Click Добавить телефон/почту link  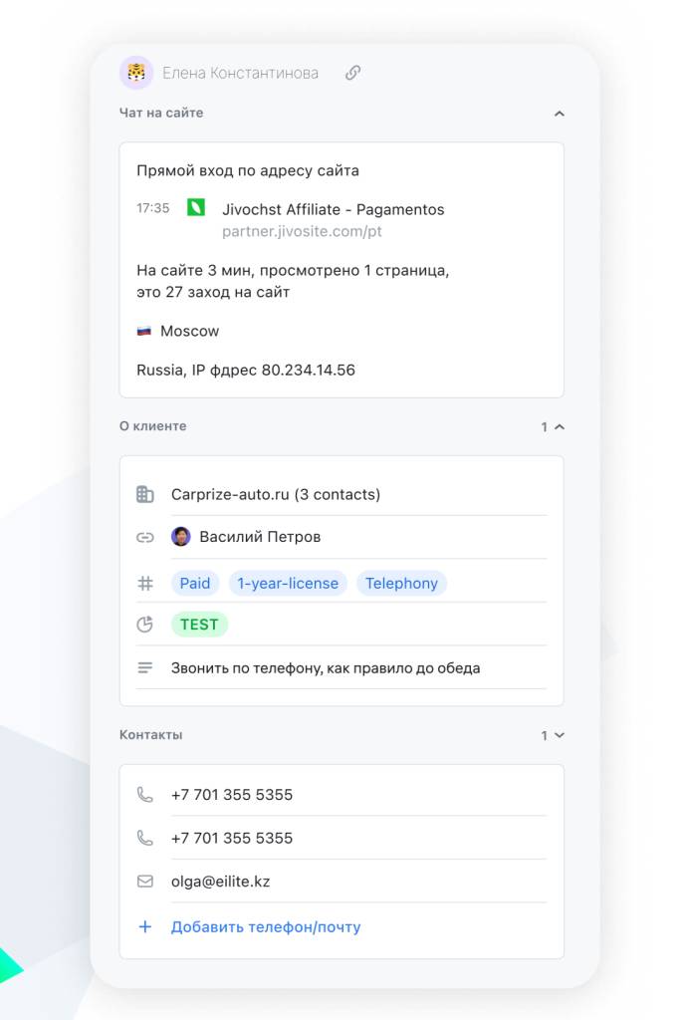[x=265, y=927]
